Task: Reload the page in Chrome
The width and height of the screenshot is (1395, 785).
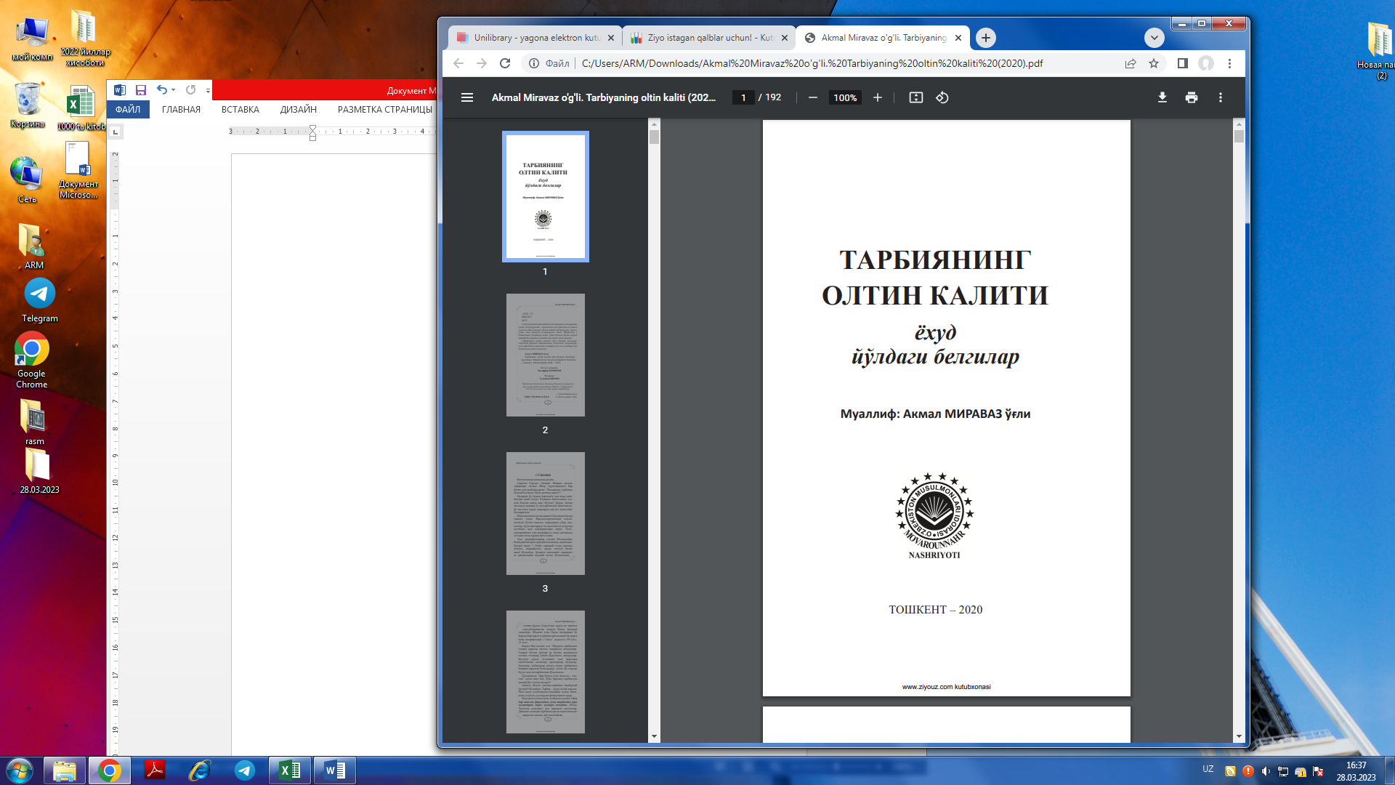Action: [x=505, y=63]
